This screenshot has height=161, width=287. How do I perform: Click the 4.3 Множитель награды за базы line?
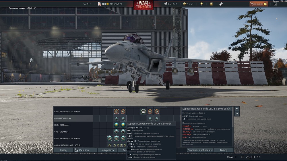coord(196,119)
